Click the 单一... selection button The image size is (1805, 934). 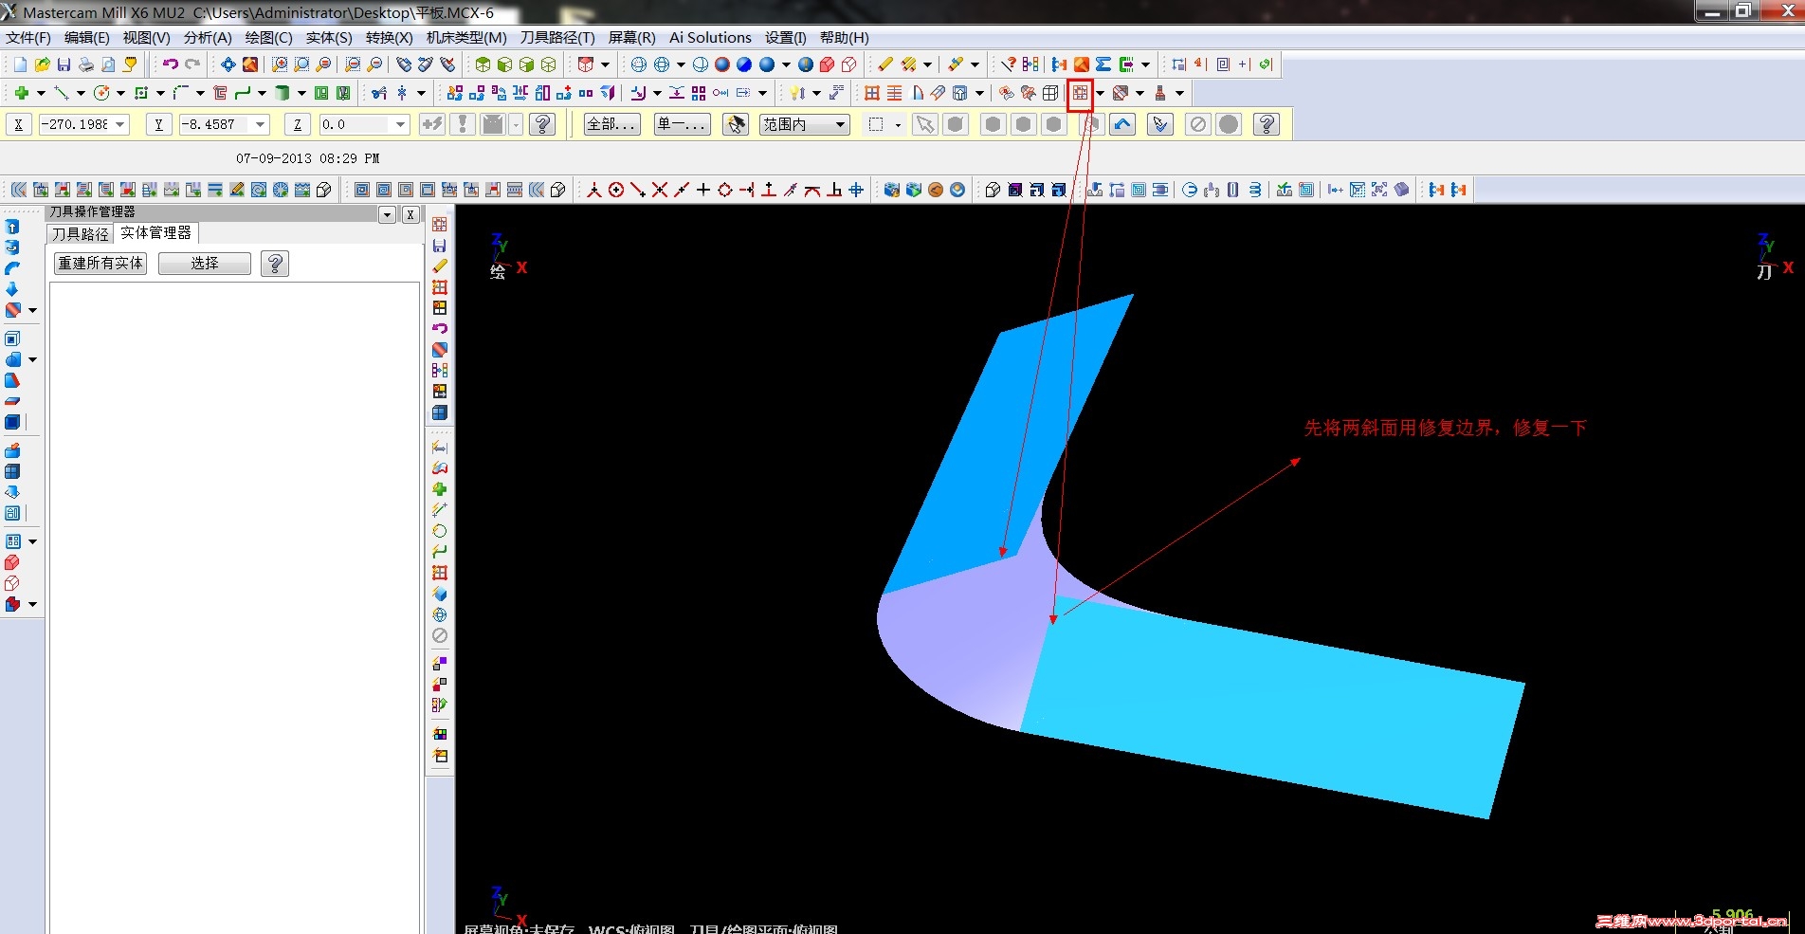pyautogui.click(x=682, y=124)
